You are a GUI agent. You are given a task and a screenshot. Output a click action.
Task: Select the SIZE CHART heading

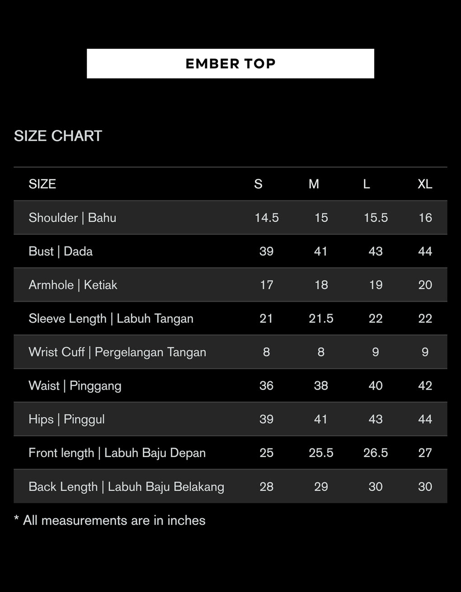[58, 136]
